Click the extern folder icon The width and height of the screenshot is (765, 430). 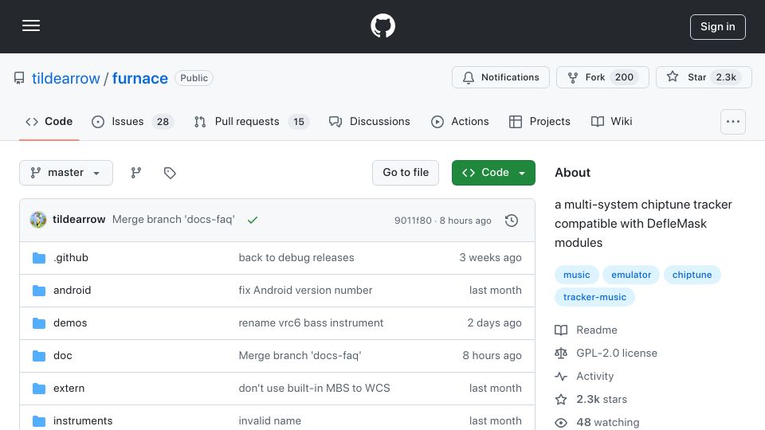coord(39,389)
